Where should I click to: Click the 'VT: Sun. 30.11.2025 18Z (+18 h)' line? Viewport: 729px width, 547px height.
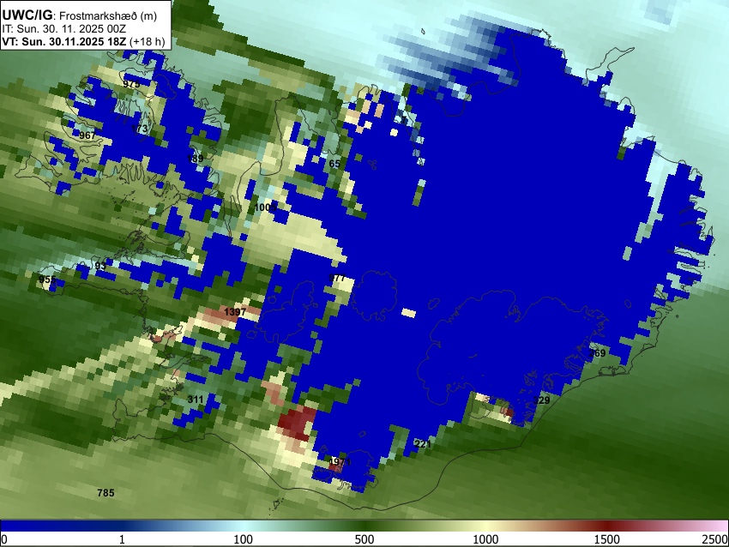(x=83, y=42)
